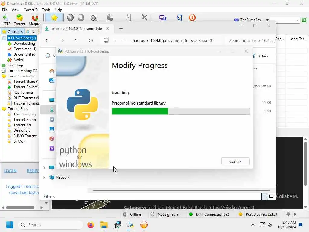Image resolution: width=309 pixels, height=232 pixels.
Task: Open the View menu
Action: pyautogui.click(x=15, y=10)
